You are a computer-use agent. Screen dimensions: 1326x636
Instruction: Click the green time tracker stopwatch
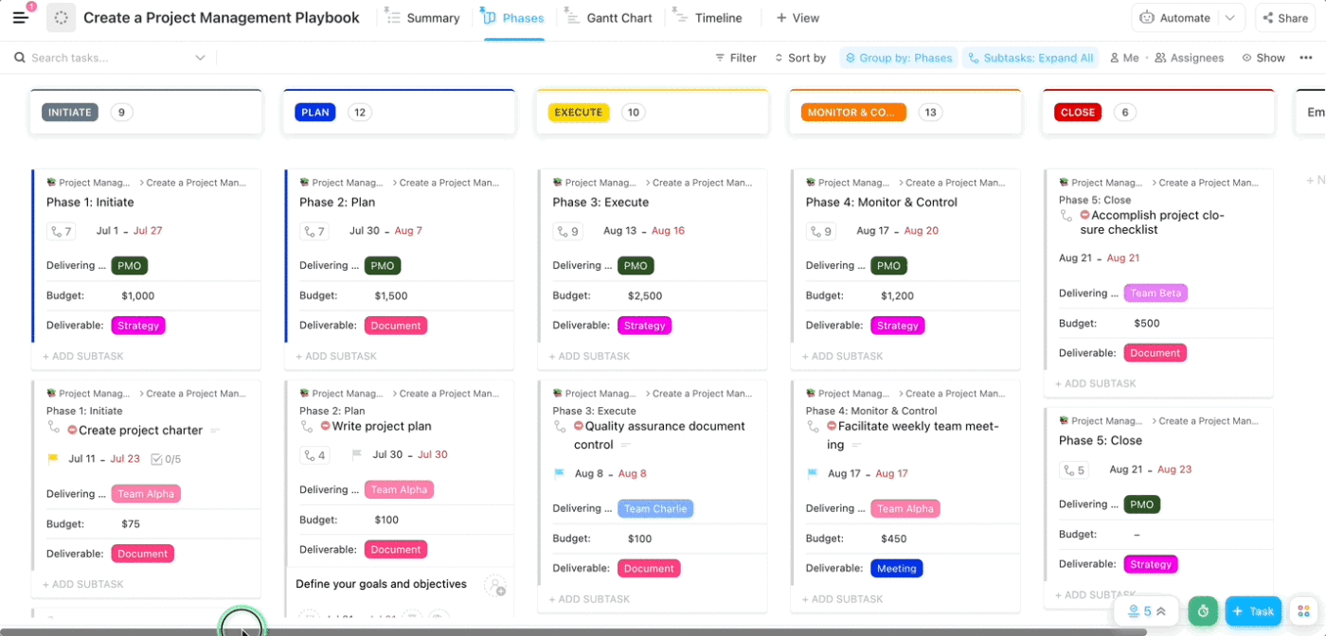coord(1203,611)
